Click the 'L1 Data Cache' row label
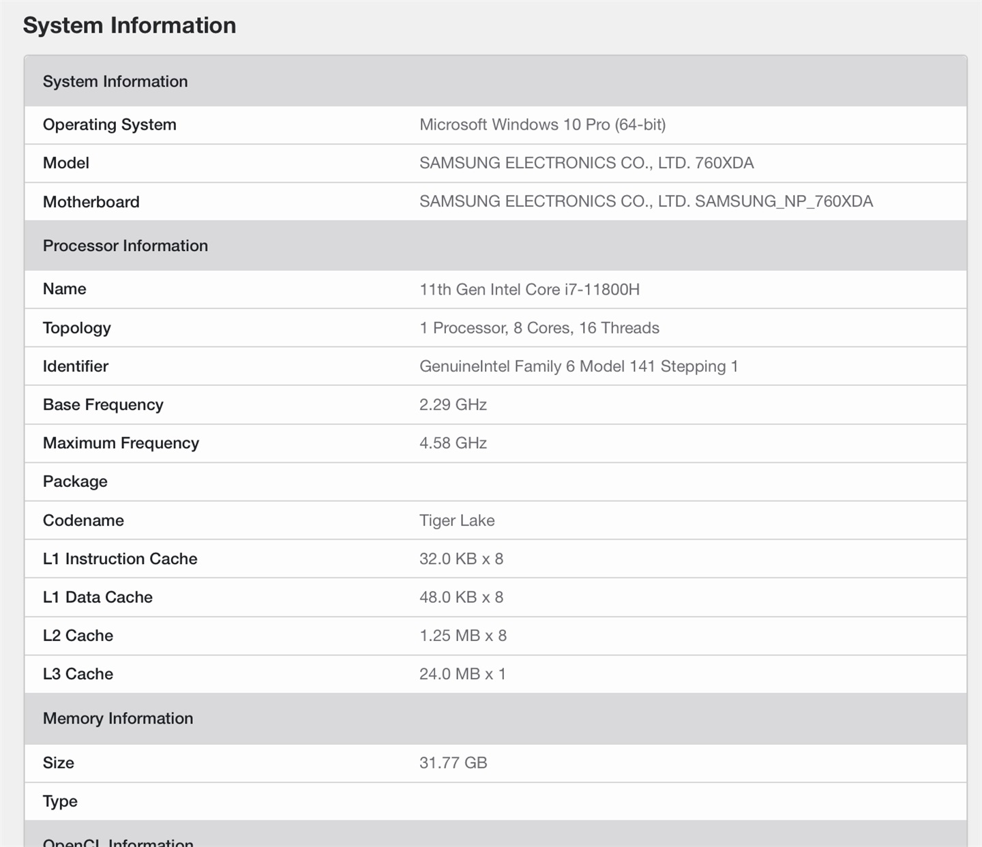Screen dimensions: 982x847 pyautogui.click(x=98, y=597)
